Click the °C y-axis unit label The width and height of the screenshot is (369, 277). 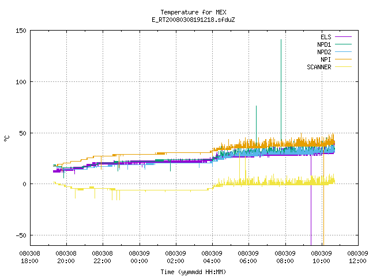[6, 138]
